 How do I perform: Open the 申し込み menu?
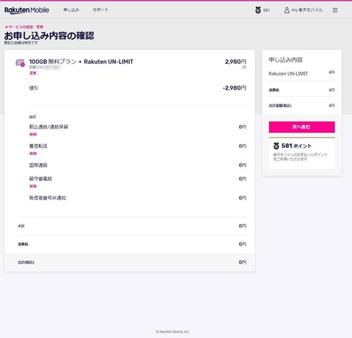click(71, 10)
